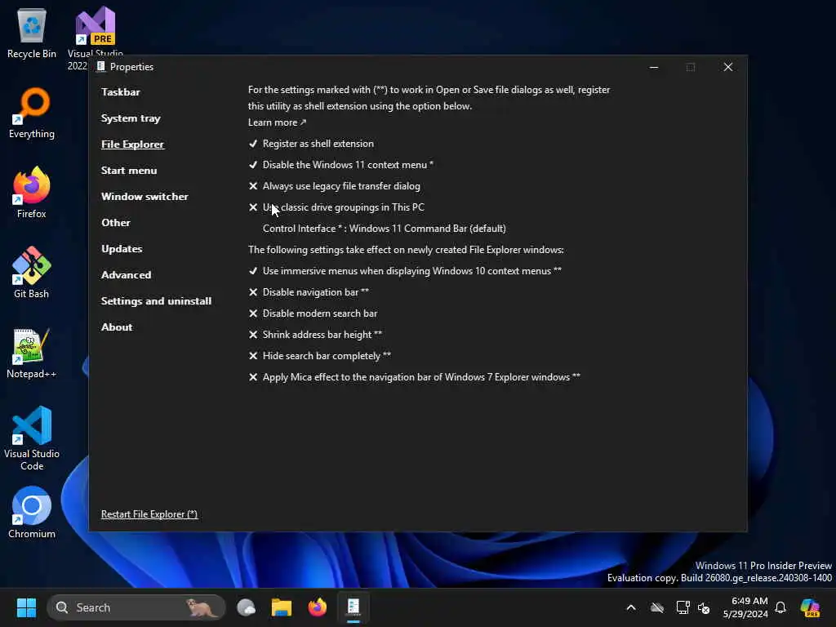Click the Properties window title icon
This screenshot has height=627, width=836.
pyautogui.click(x=100, y=67)
